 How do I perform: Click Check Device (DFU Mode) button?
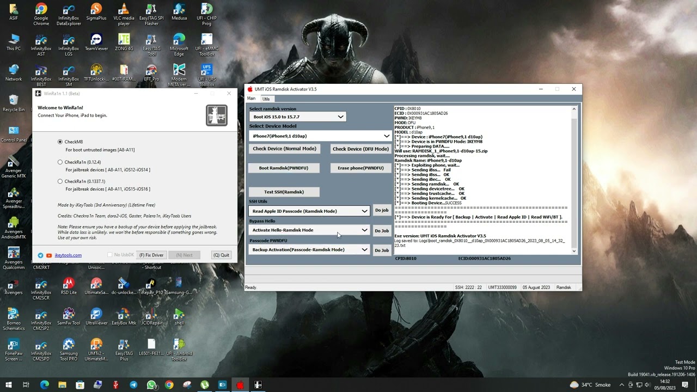pyautogui.click(x=360, y=149)
